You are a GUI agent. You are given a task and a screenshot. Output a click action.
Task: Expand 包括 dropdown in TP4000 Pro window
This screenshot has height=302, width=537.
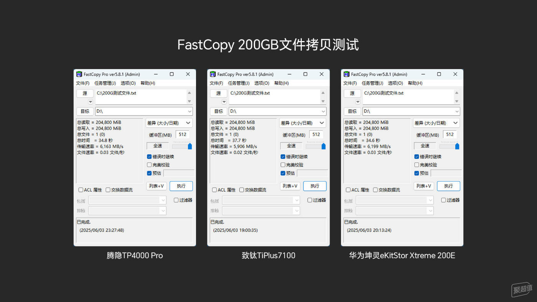click(x=163, y=200)
